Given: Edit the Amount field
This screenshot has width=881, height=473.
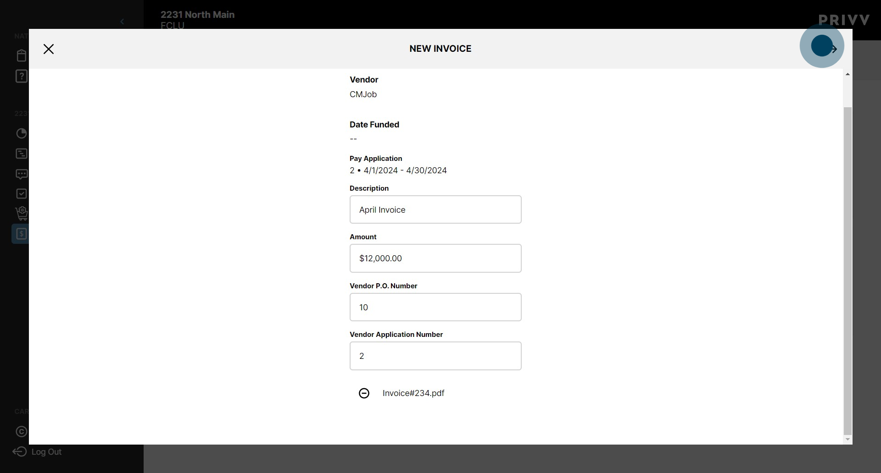Looking at the screenshot, I should tap(435, 258).
